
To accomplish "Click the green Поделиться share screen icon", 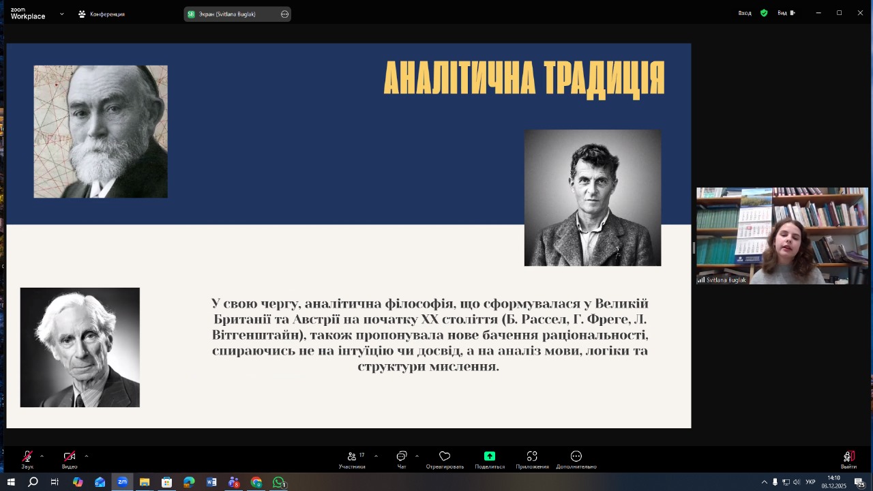I will click(490, 456).
